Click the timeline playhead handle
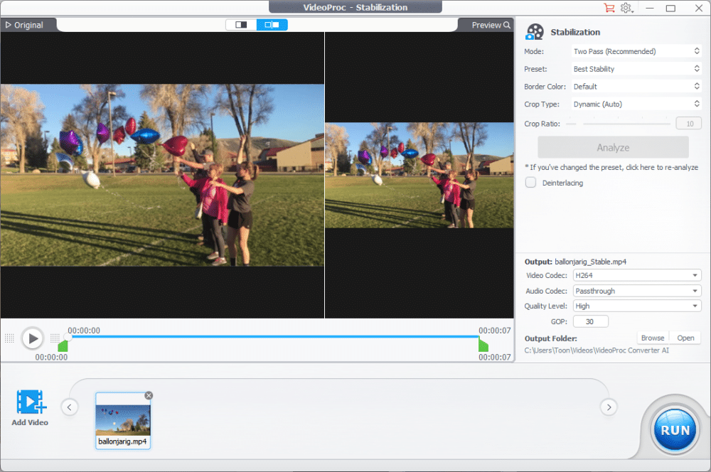 click(x=68, y=337)
